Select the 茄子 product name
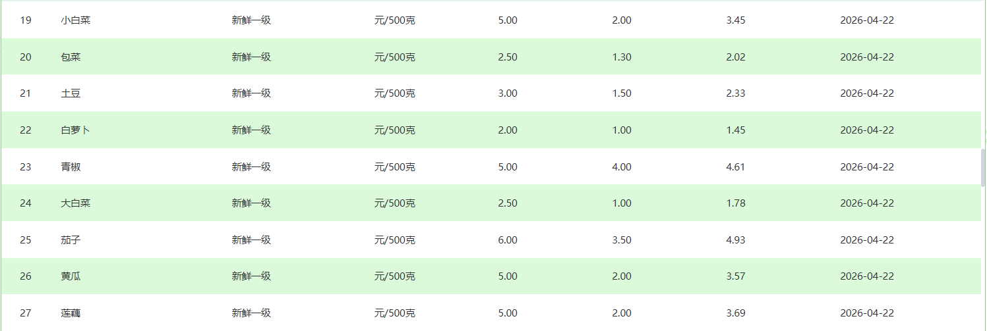Viewport: 987px width, 331px height. point(71,240)
